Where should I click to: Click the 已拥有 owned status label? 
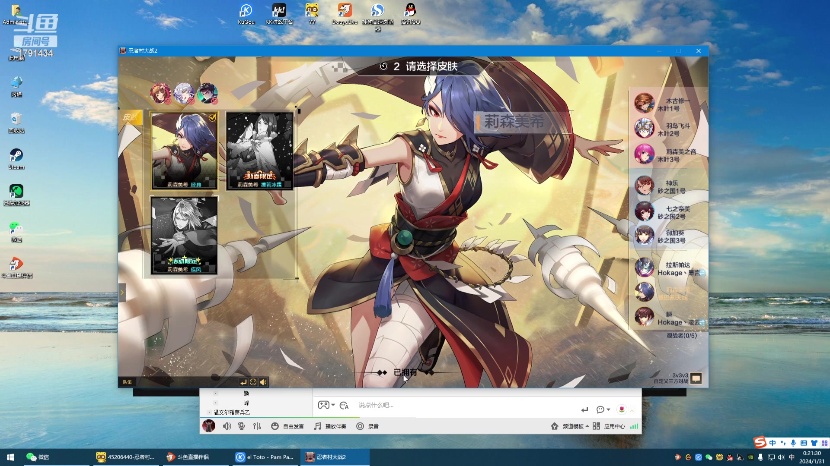[405, 372]
